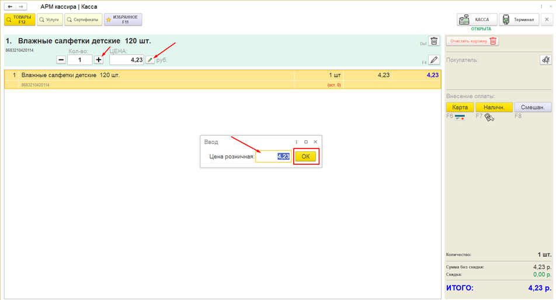This screenshot has width=556, height=300.
Task: Open the Терминал payment terminal button
Action: pos(519,19)
